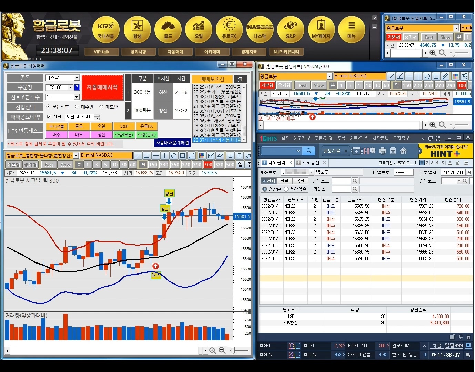
Task: Open calendar picker next to 조회일자
Action: [469, 172]
